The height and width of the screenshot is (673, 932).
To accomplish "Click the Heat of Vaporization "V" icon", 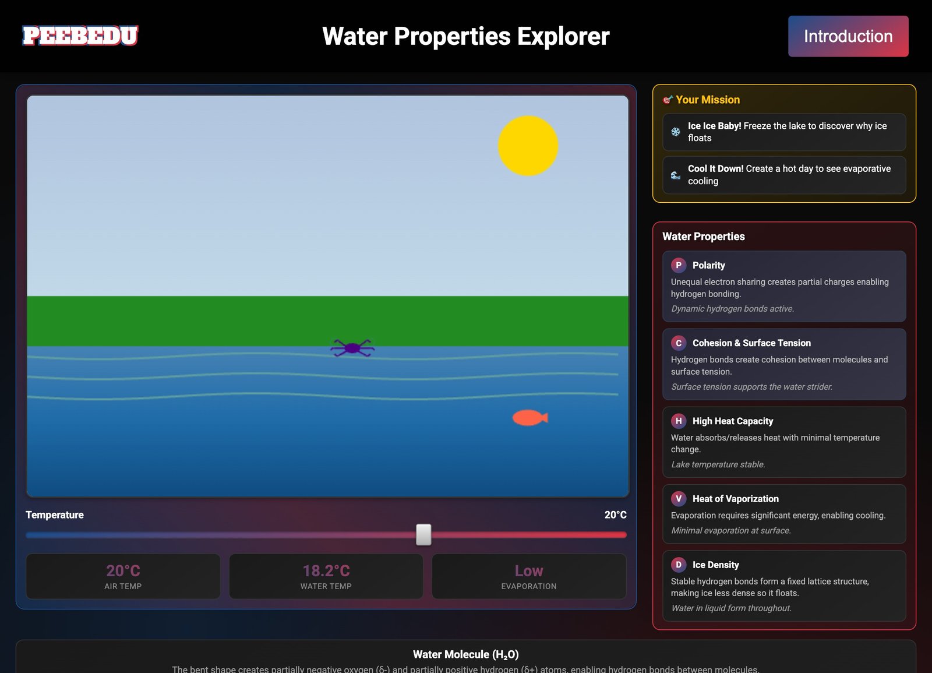I will (678, 499).
